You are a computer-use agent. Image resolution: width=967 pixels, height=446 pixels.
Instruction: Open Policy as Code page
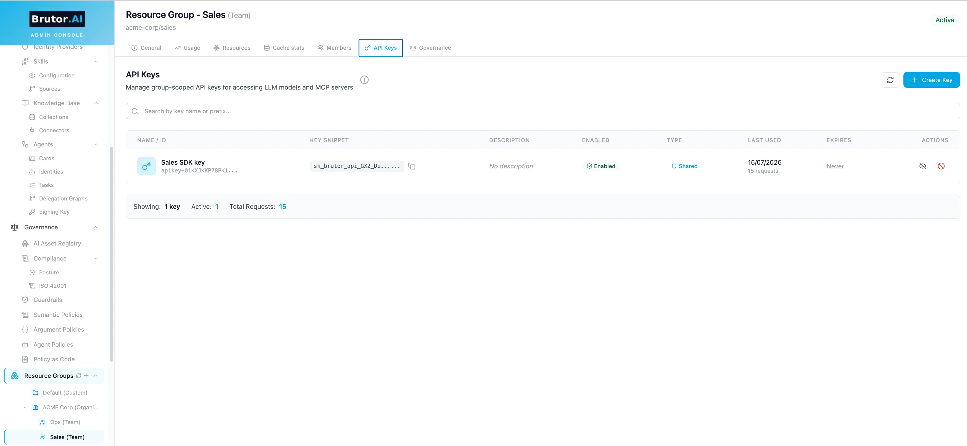point(54,359)
